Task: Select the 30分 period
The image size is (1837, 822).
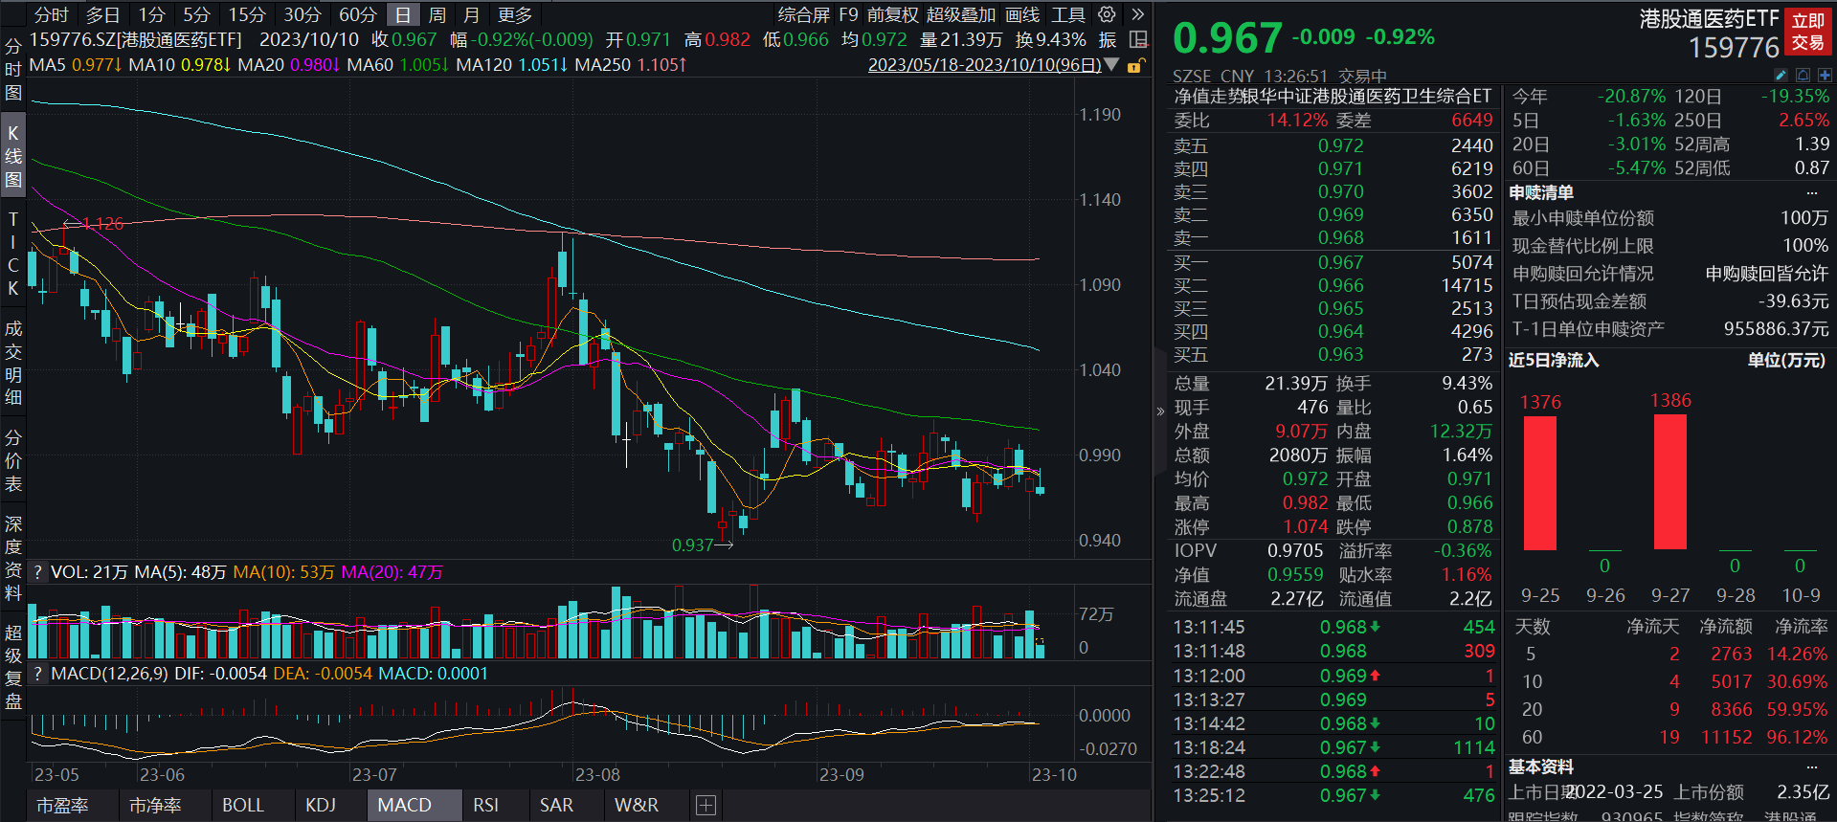Action: coord(302,14)
